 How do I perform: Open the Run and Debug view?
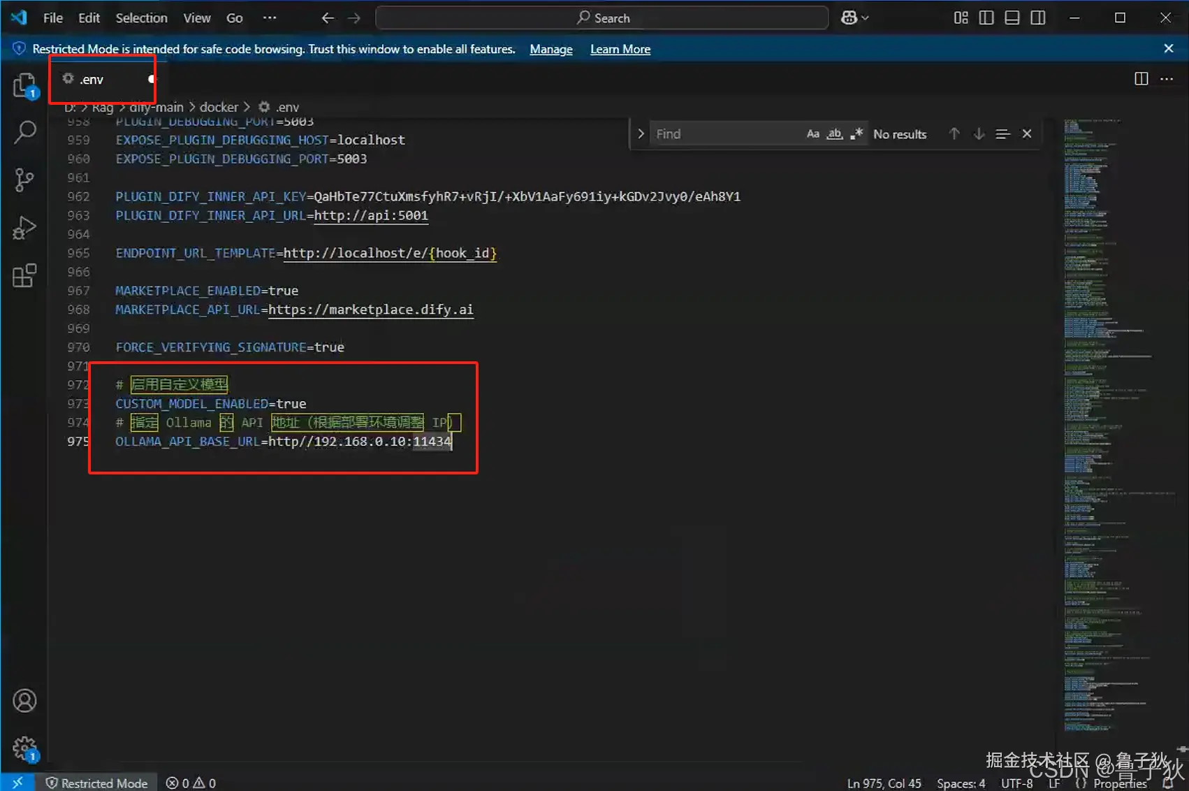pos(24,228)
